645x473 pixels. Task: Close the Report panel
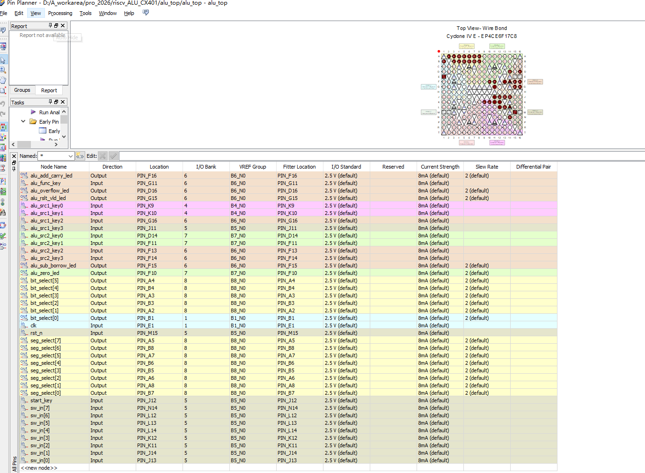click(63, 25)
